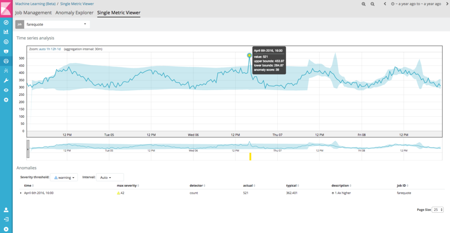This screenshot has height=233, width=450.
Task: Click the Single Metric Viewer breadcrumb link
Action: [76, 4]
